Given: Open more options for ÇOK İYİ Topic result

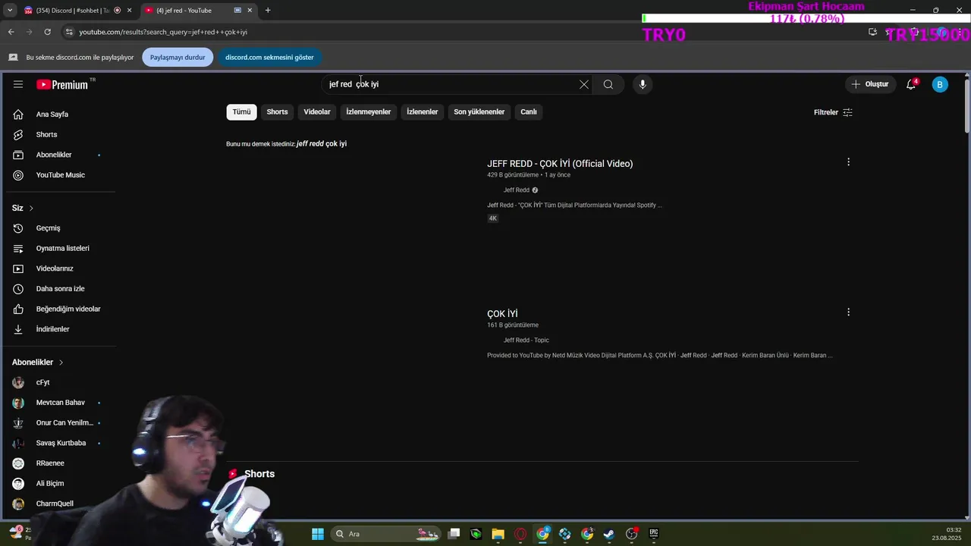Looking at the screenshot, I should (848, 312).
